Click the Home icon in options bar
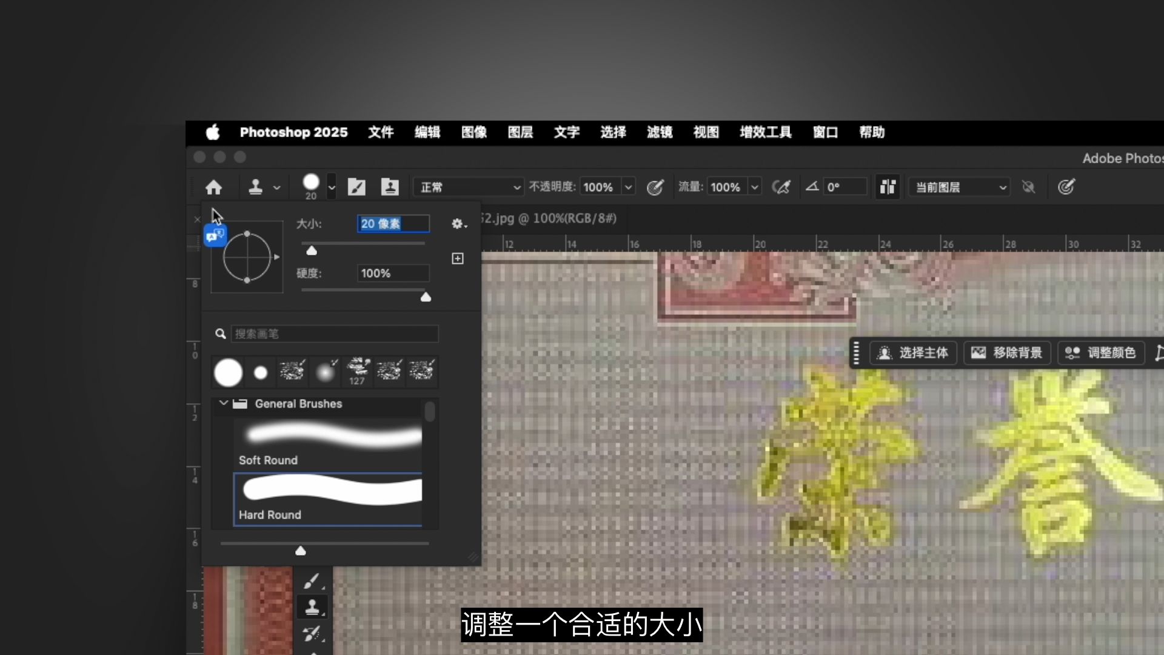This screenshot has width=1164, height=655. tap(213, 187)
